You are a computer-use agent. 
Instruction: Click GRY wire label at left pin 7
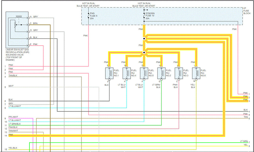pos(11,103)
